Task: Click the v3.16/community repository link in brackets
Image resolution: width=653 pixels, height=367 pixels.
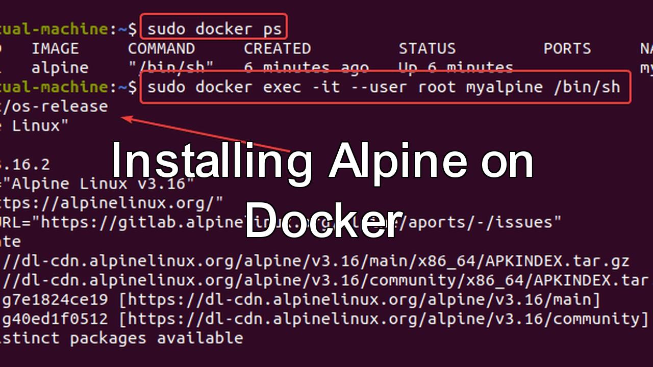Action: [384, 320]
